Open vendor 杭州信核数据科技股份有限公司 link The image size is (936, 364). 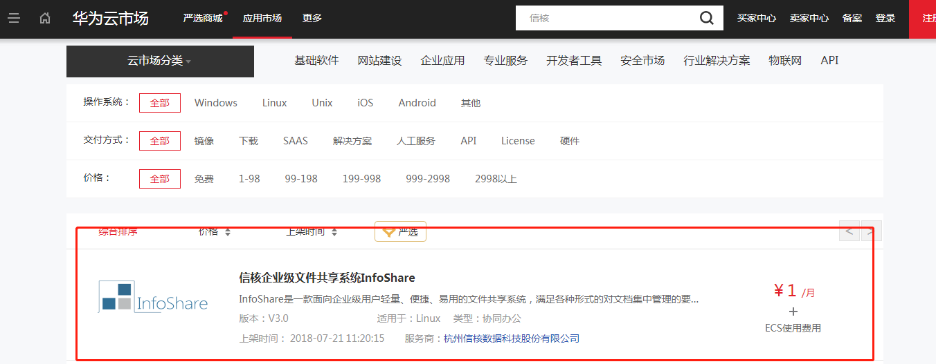coord(512,338)
